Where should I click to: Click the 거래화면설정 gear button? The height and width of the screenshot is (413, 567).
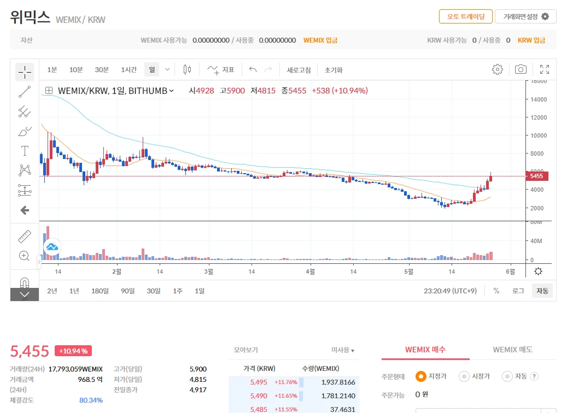[525, 16]
